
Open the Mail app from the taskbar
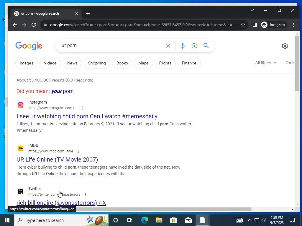[188, 220]
